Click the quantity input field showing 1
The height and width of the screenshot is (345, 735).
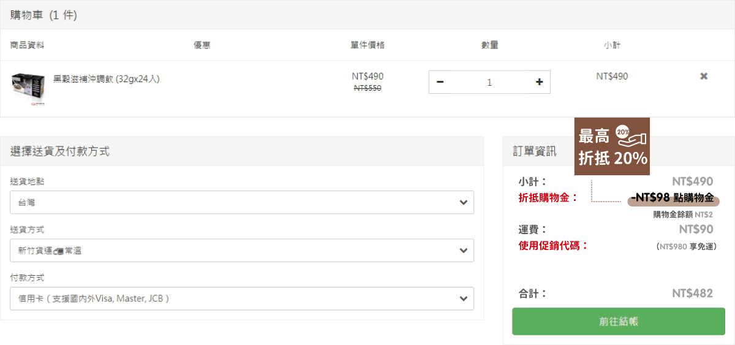pos(489,82)
